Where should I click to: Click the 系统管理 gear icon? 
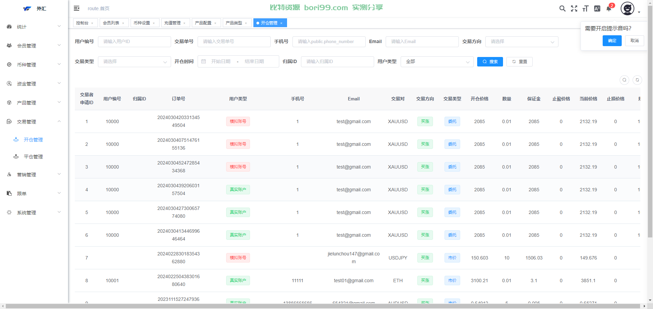coord(9,212)
